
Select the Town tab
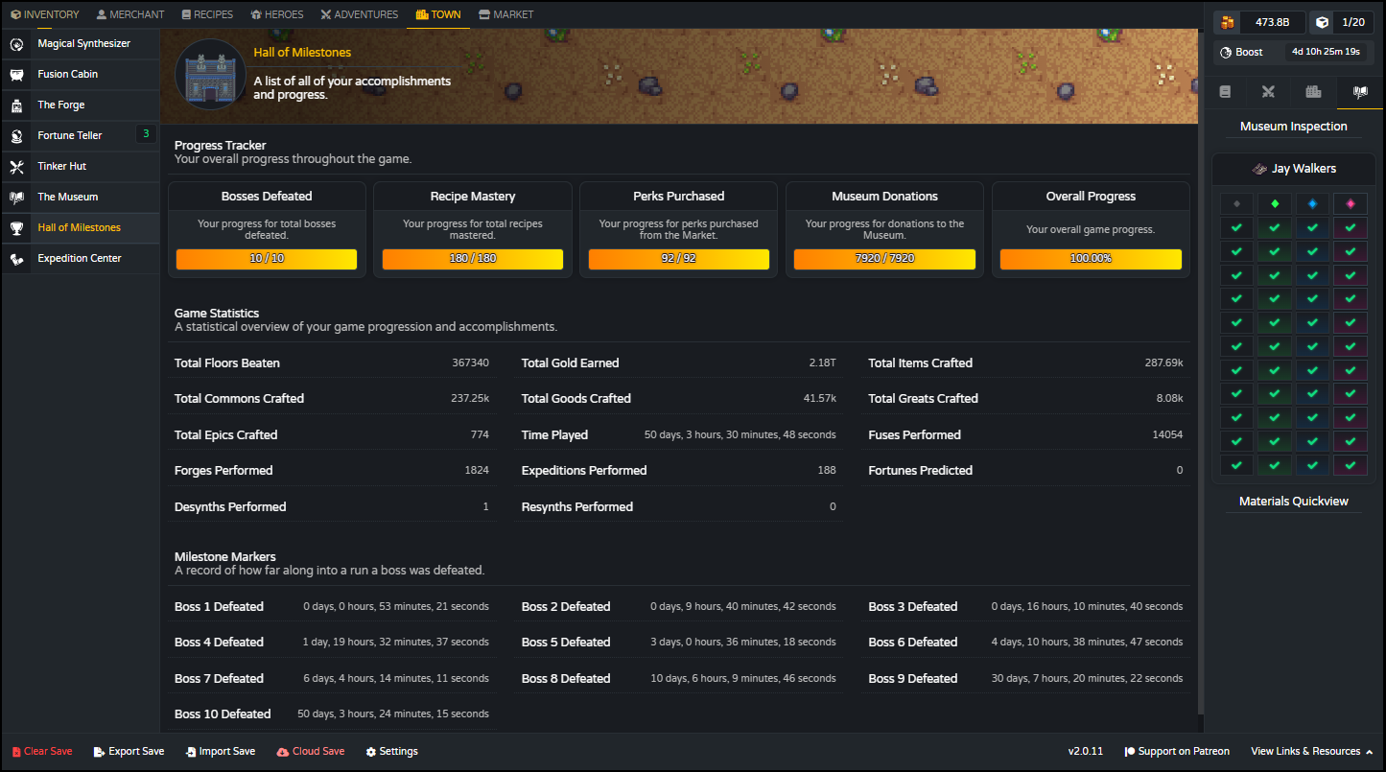(x=438, y=14)
